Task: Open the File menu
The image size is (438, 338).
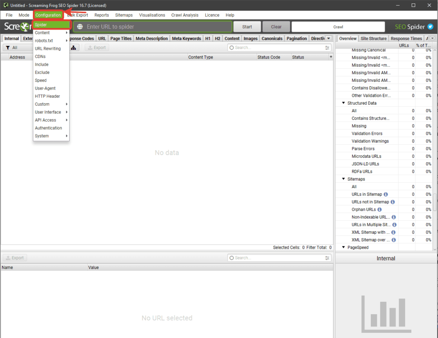Action: pos(9,15)
